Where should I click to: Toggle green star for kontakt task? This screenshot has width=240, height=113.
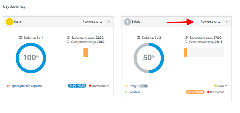click(x=126, y=92)
